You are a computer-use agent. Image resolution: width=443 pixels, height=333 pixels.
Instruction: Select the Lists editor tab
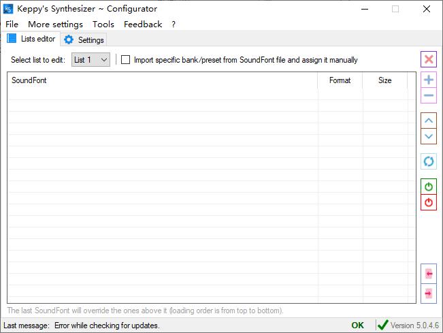tap(31, 38)
